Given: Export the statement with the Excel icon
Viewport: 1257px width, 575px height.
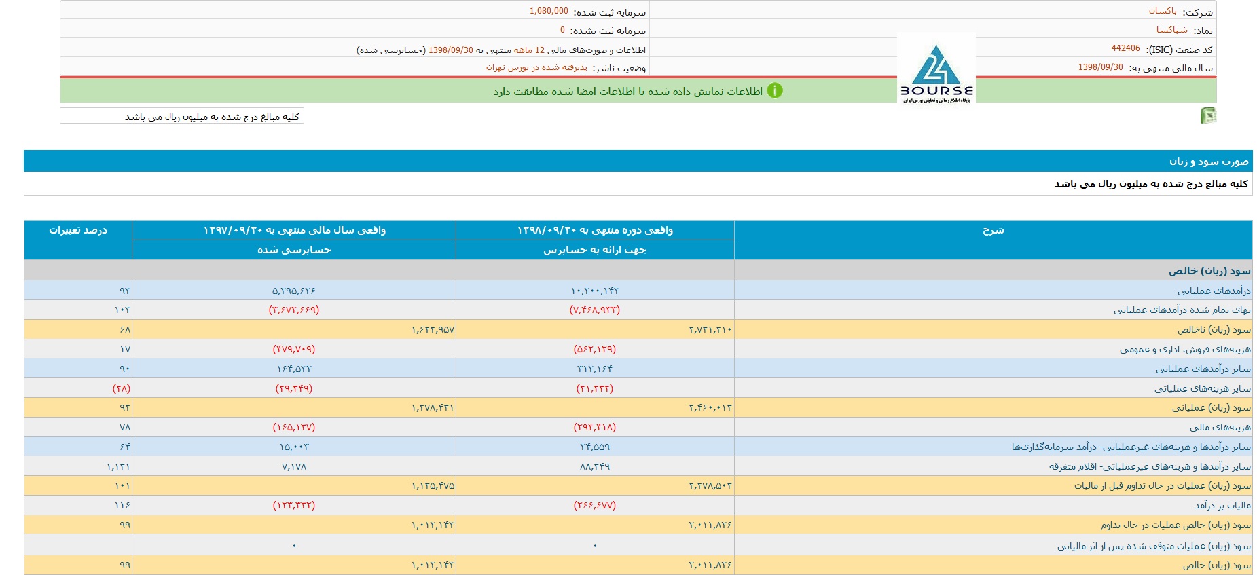Looking at the screenshot, I should (1208, 115).
